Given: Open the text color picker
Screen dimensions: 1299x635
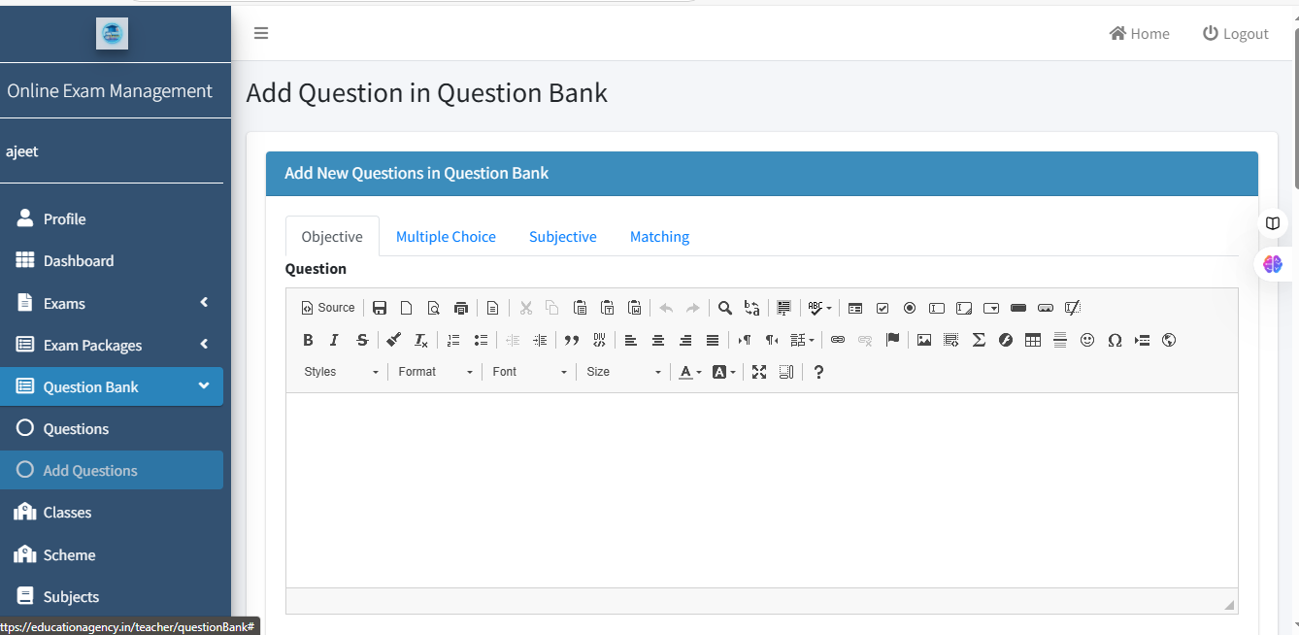Looking at the screenshot, I should 689,372.
